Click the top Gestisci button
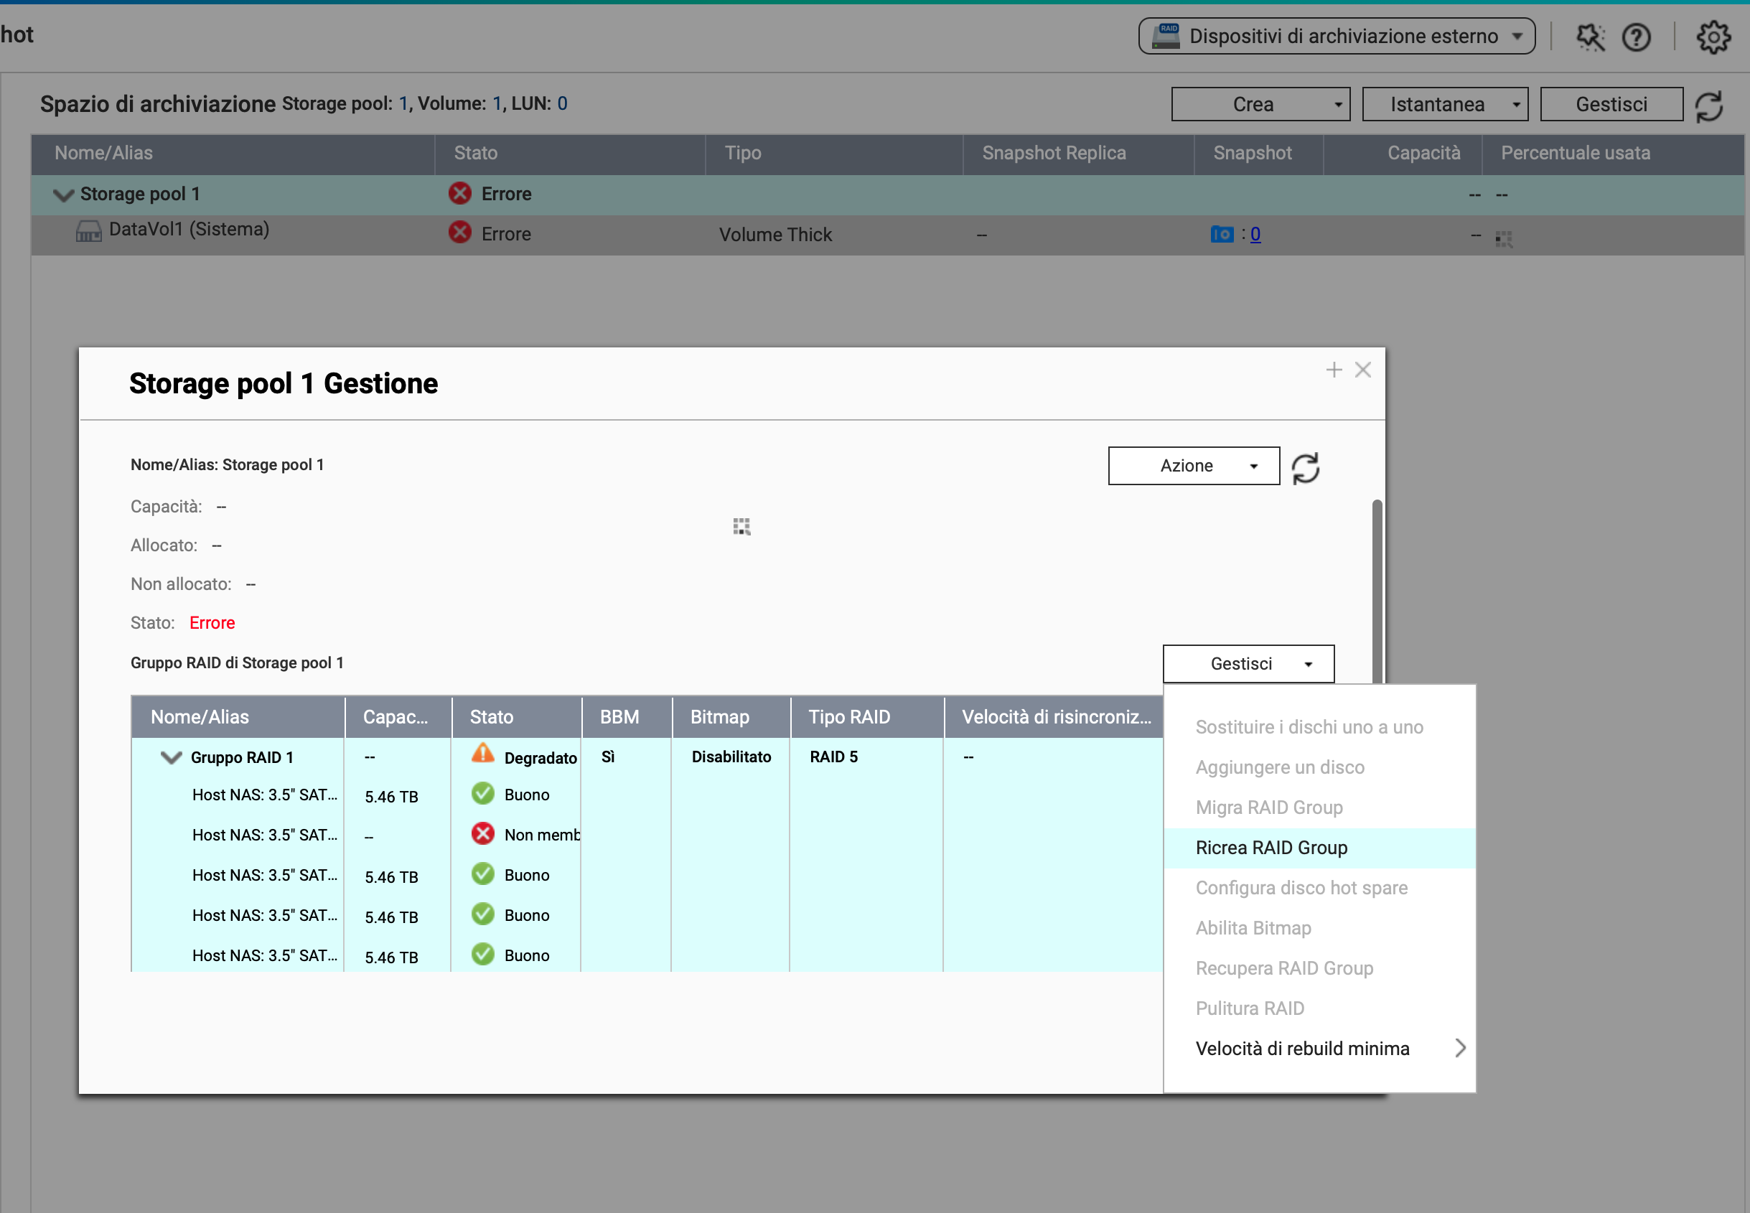This screenshot has width=1750, height=1213. click(x=1611, y=105)
